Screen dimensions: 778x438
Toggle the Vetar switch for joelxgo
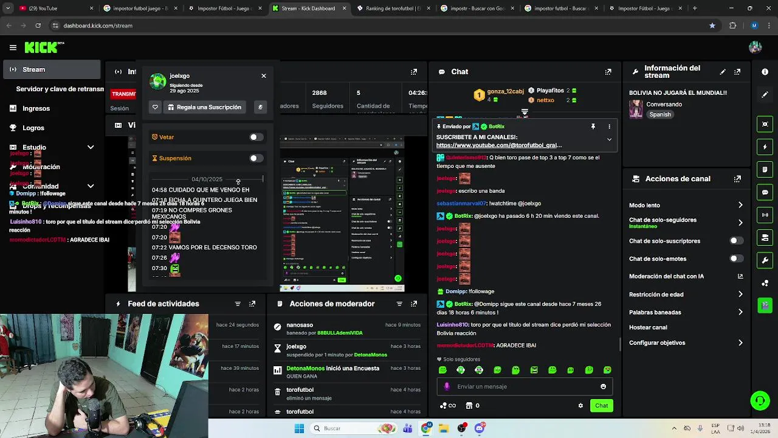click(256, 137)
